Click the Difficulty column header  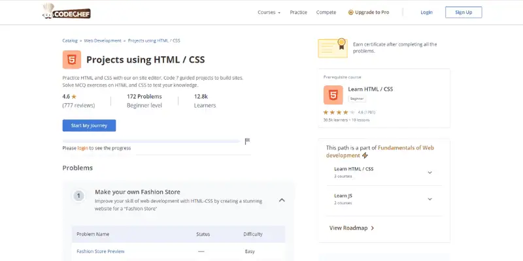pyautogui.click(x=253, y=234)
